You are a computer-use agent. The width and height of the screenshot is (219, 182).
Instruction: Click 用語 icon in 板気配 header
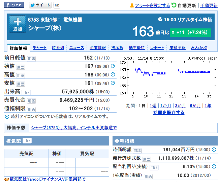(x=27, y=141)
